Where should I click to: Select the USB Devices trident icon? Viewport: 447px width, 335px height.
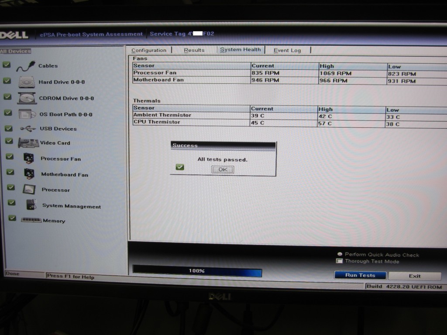(28, 129)
